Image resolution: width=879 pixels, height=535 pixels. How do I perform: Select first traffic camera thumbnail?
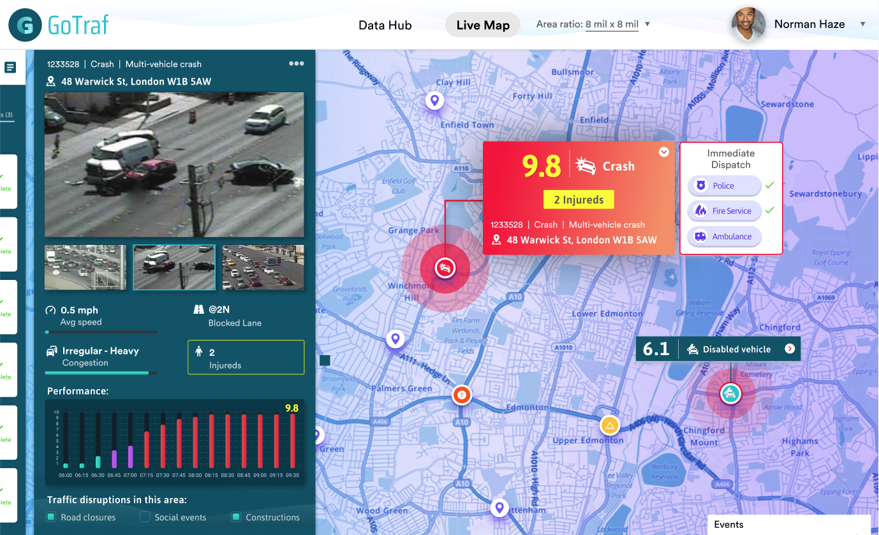click(85, 267)
